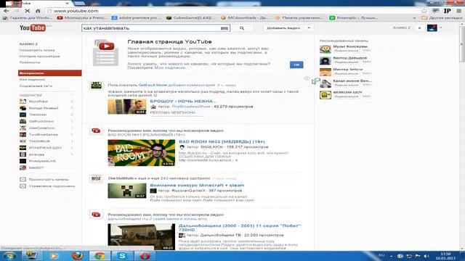This screenshot has height=261, width=465.
Task: Show hidden system tray icons arrow
Action: click(x=391, y=256)
